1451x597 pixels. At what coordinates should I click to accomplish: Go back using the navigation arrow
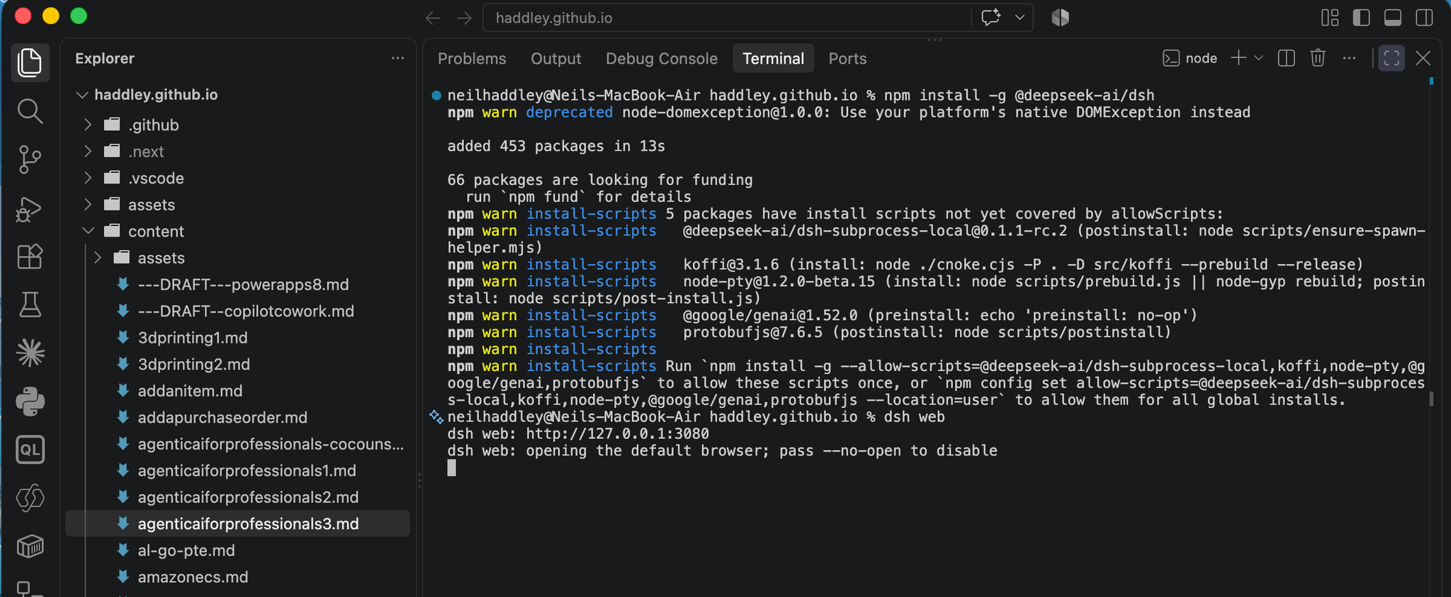pyautogui.click(x=433, y=18)
